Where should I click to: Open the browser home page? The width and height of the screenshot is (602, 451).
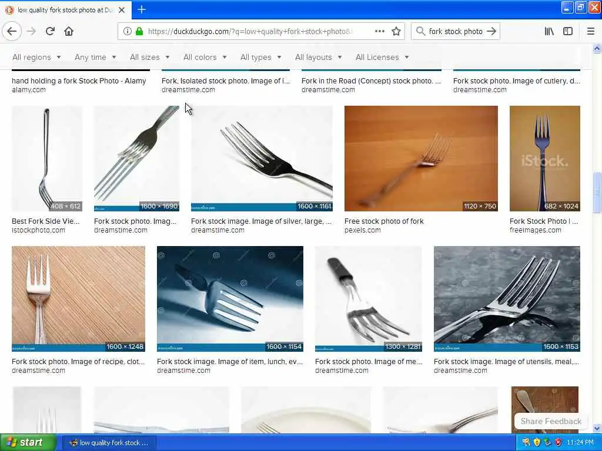[69, 31]
